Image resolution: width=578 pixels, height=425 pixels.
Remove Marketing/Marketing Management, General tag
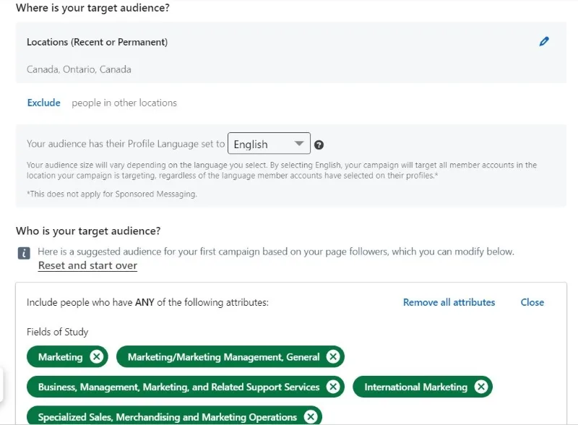[333, 357]
